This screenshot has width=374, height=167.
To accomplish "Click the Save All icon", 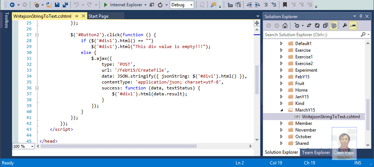I will click(x=65, y=5).
